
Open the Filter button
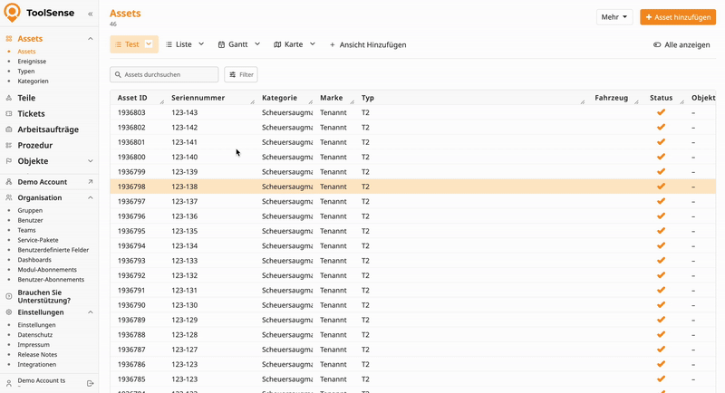[240, 74]
